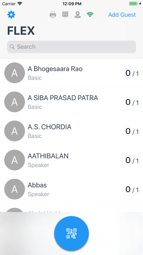Select the AATHIBALAN speaker entry
Image resolution: width=143 pixels, height=255 pixels.
[x=71, y=160]
